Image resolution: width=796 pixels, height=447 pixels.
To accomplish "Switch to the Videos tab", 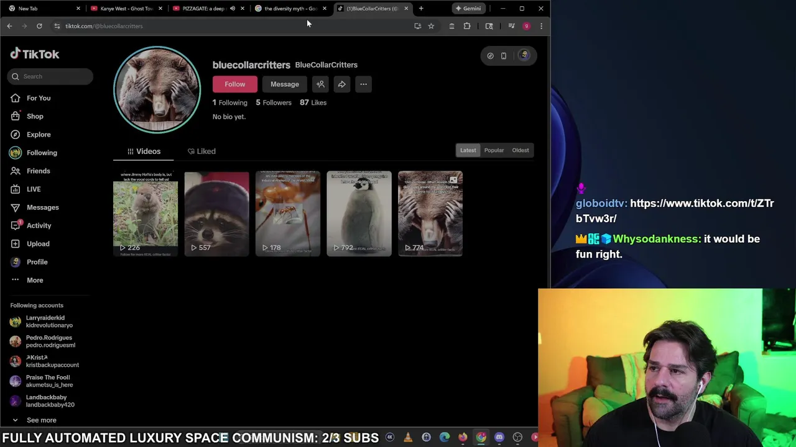I will click(x=144, y=151).
